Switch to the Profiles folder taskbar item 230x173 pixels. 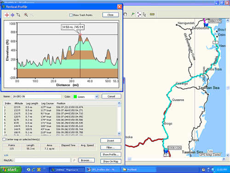(138, 170)
